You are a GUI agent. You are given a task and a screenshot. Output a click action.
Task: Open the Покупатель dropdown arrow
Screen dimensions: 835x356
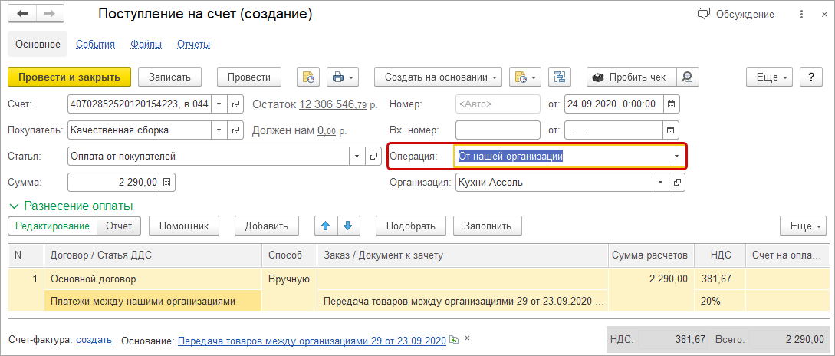coord(218,130)
